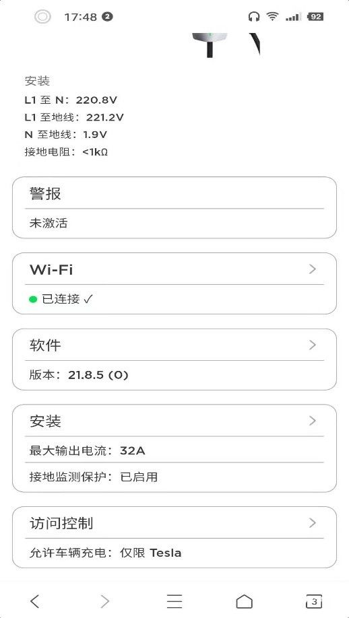This screenshot has width=349, height=618.
Task: Open the 访问控制 card title
Action: click(61, 523)
